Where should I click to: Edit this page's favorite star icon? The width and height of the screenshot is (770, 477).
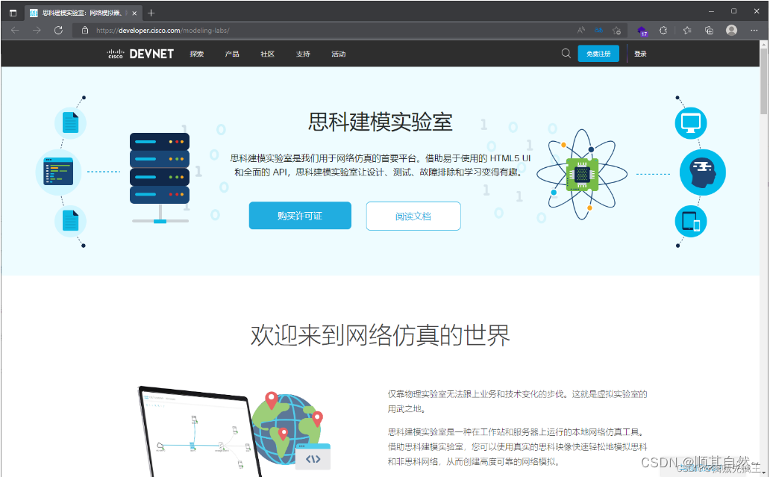[x=617, y=31]
